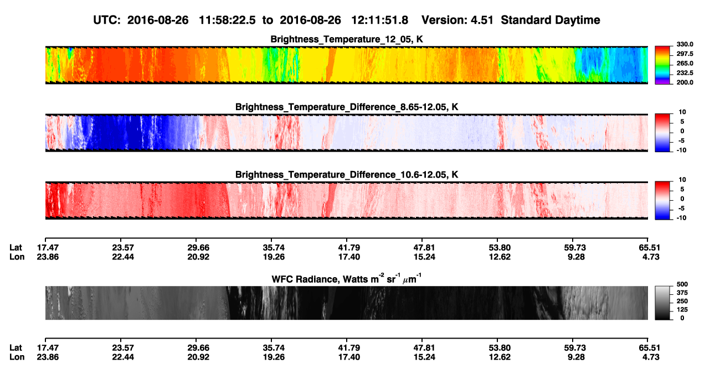The height and width of the screenshot is (369, 720).
Task: Click the Brightness_Temperature_12_05 image strip
Action: [346, 65]
